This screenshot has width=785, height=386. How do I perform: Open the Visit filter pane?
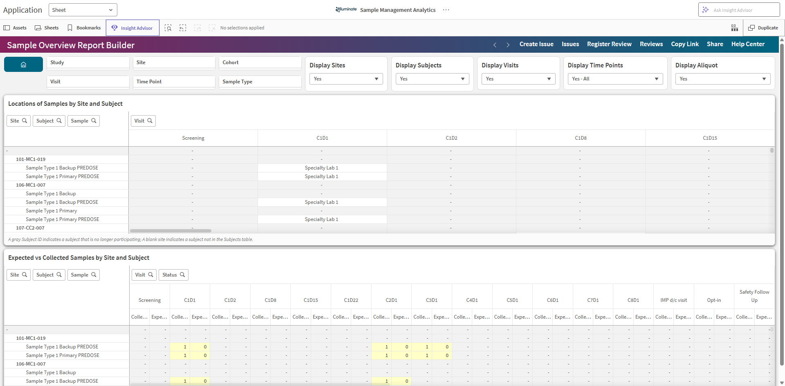point(88,82)
